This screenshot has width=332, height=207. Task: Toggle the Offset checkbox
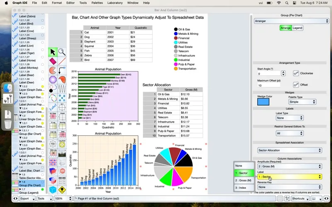296,85
